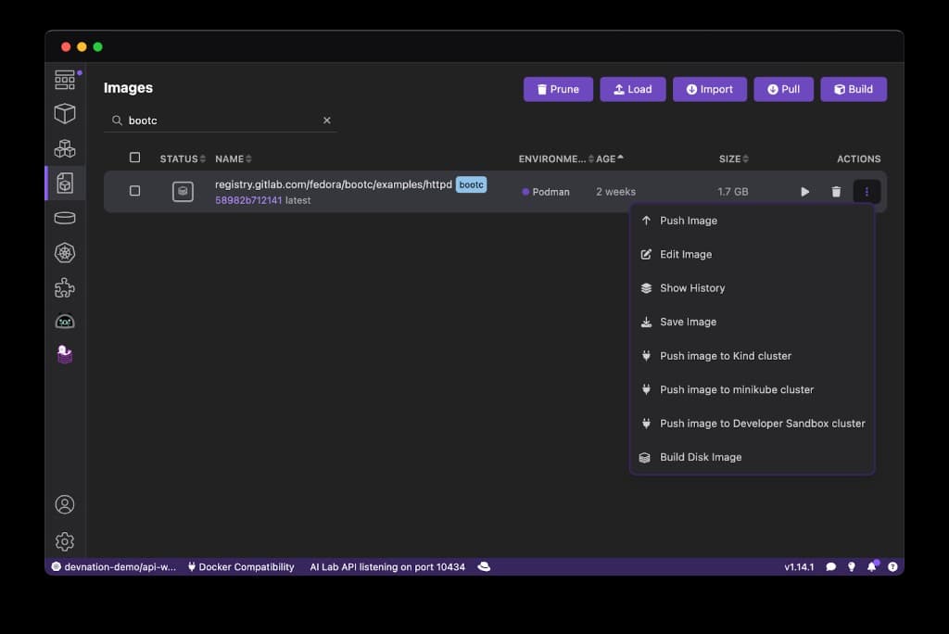This screenshot has height=634, width=949.
Task: Open the Settings gear at bottom left
Action: click(64, 541)
